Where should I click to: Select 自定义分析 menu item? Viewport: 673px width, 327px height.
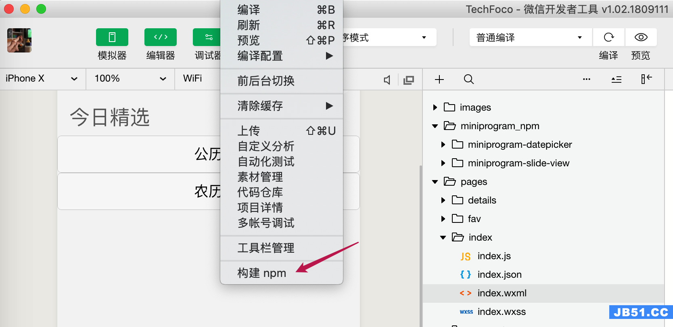click(x=282, y=146)
